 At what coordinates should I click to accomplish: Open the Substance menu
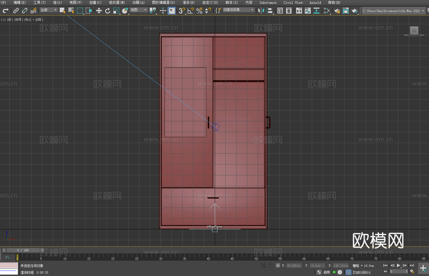(268, 2)
